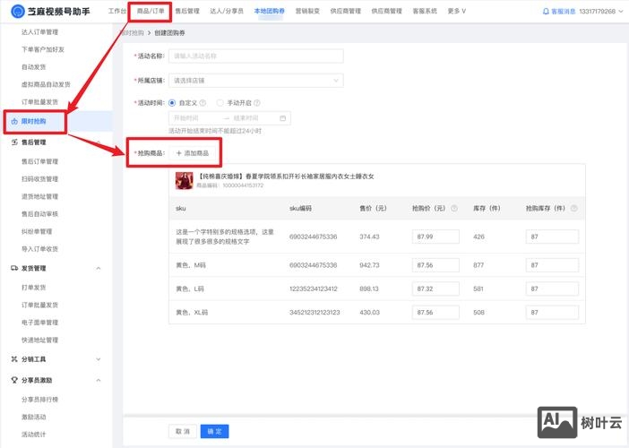629x448 pixels.
Task: Click the 添加商品 button
Action: tap(193, 153)
